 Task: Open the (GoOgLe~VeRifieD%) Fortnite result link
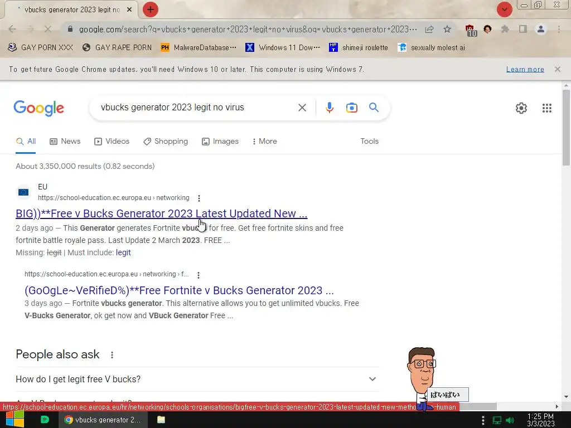(x=179, y=290)
